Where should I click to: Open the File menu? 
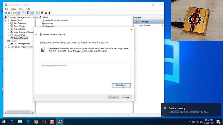coord(7,9)
